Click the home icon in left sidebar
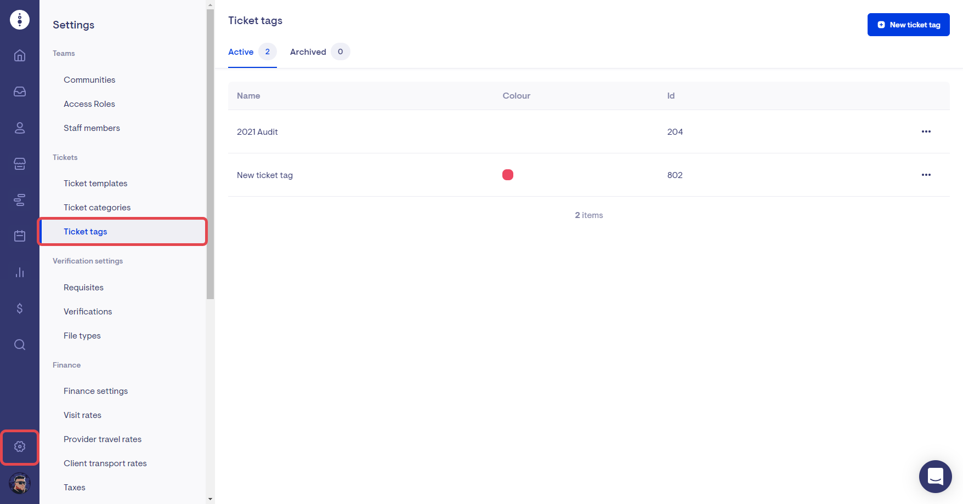The height and width of the screenshot is (504, 963). [20, 55]
